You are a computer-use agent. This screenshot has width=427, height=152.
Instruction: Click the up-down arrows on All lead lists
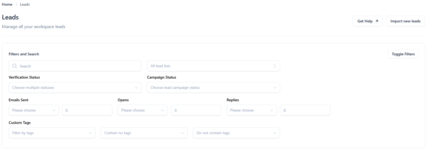(x=275, y=66)
